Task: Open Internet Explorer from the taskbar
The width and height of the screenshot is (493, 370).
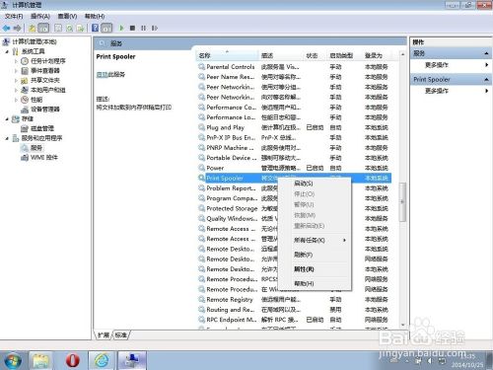Action: [x=102, y=360]
